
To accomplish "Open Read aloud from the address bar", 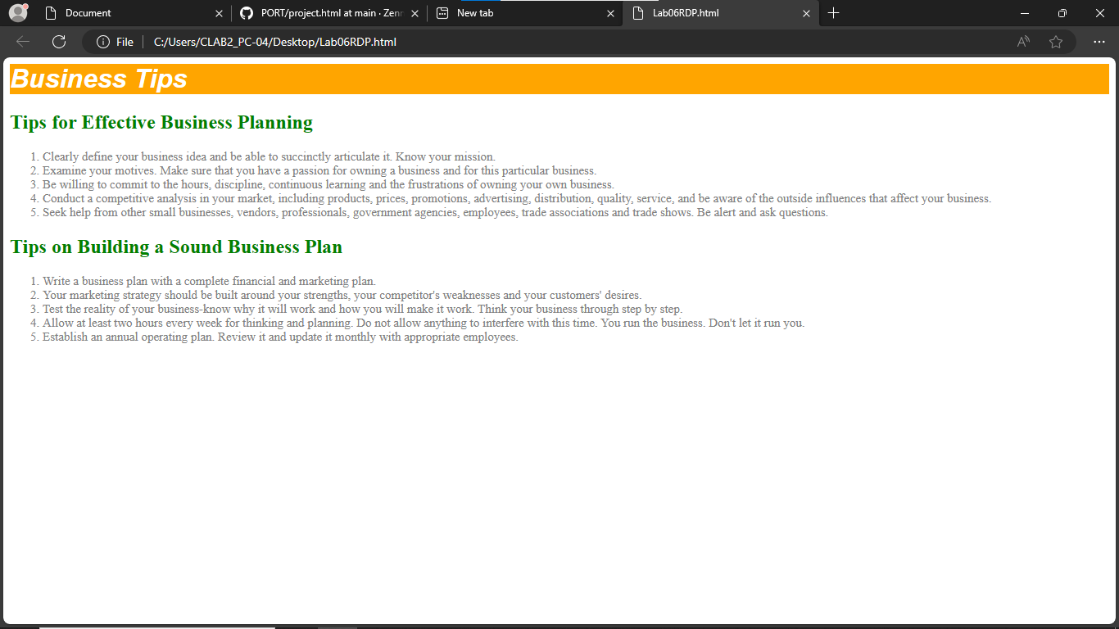I will [1023, 42].
